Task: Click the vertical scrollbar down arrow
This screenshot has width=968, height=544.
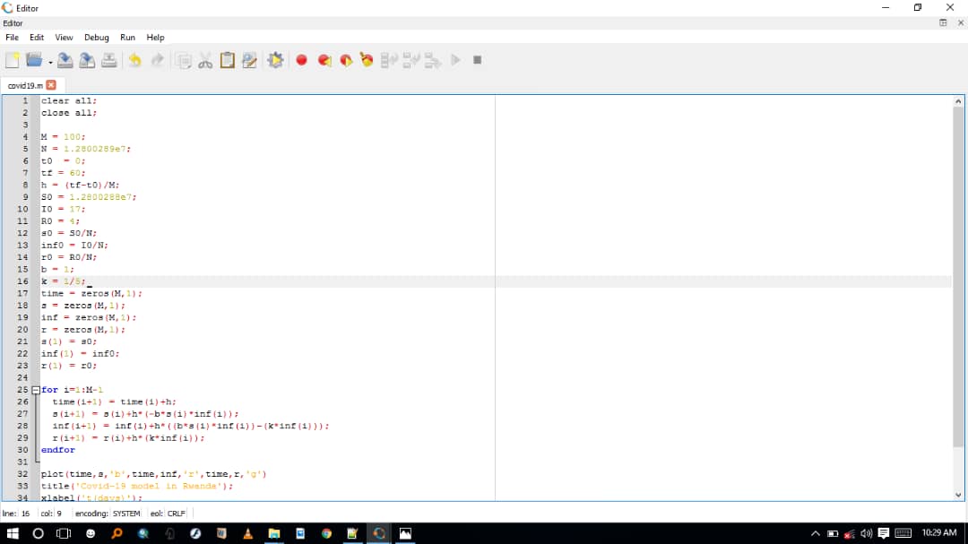Action: 958,495
